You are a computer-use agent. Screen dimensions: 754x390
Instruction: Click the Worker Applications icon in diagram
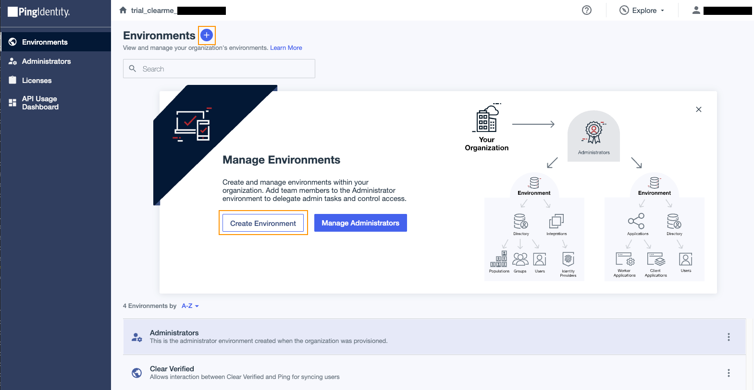pyautogui.click(x=625, y=259)
